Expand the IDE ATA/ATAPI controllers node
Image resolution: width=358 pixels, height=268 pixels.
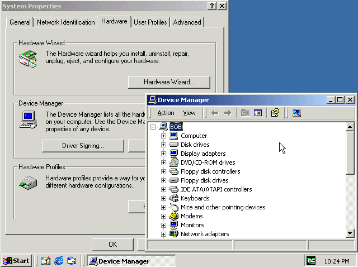(163, 189)
